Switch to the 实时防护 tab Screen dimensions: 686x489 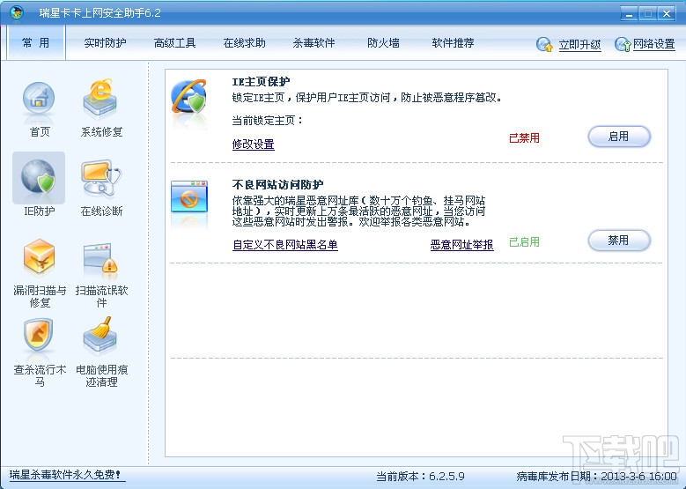[105, 43]
